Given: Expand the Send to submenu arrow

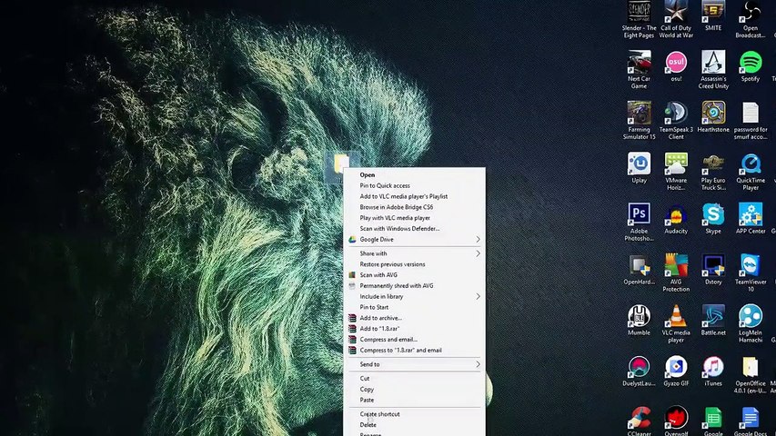Looking at the screenshot, I should tap(478, 364).
